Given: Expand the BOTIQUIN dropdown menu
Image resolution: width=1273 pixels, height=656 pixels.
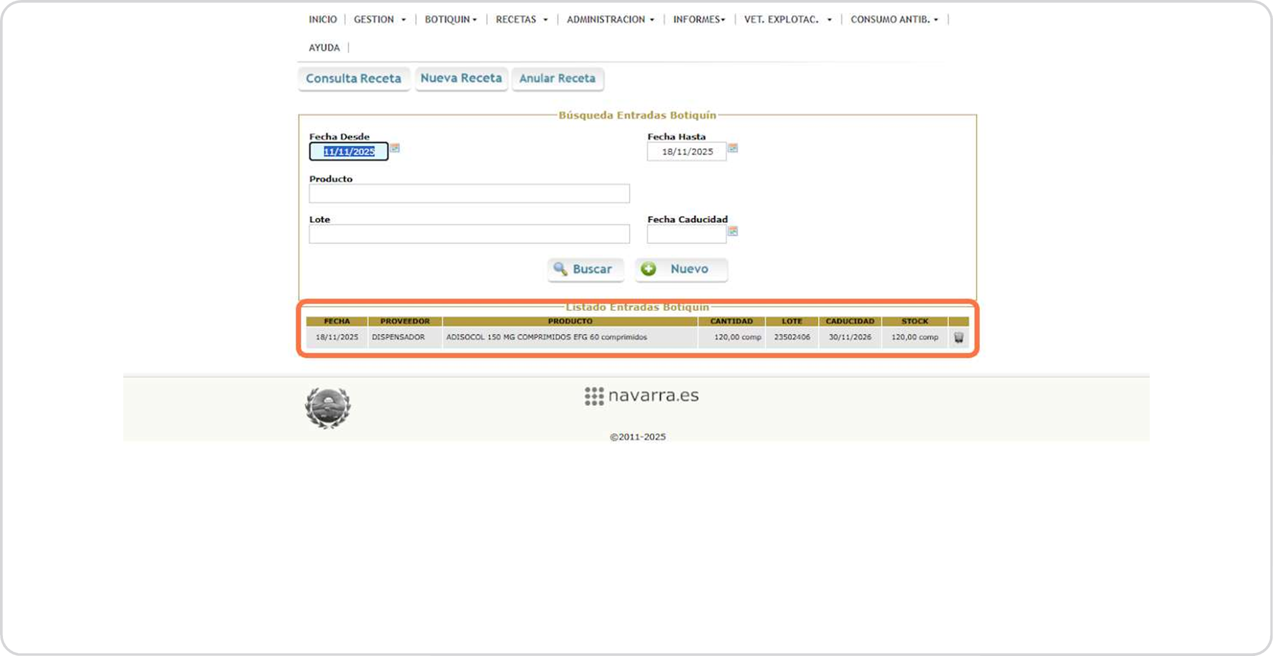Looking at the screenshot, I should tap(451, 19).
